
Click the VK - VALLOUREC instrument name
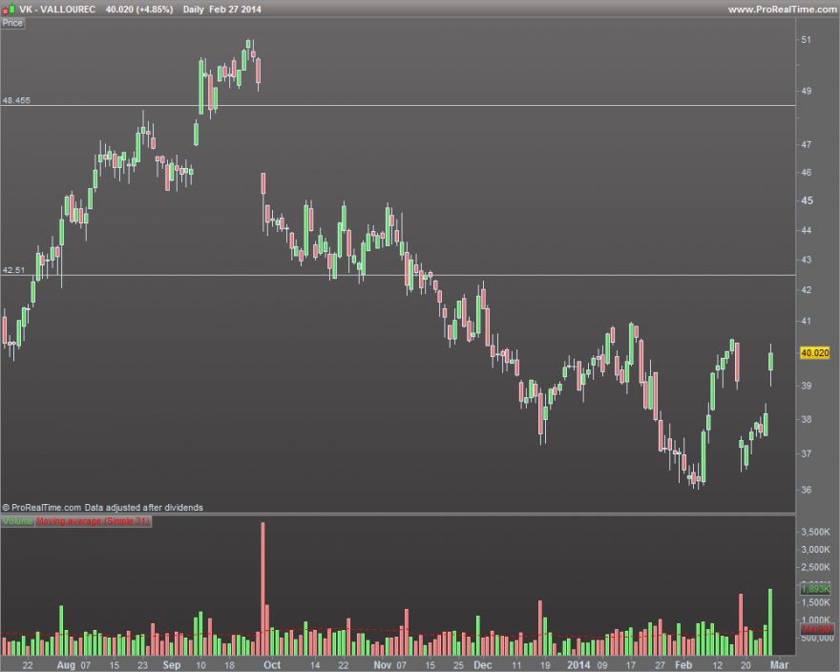(57, 10)
